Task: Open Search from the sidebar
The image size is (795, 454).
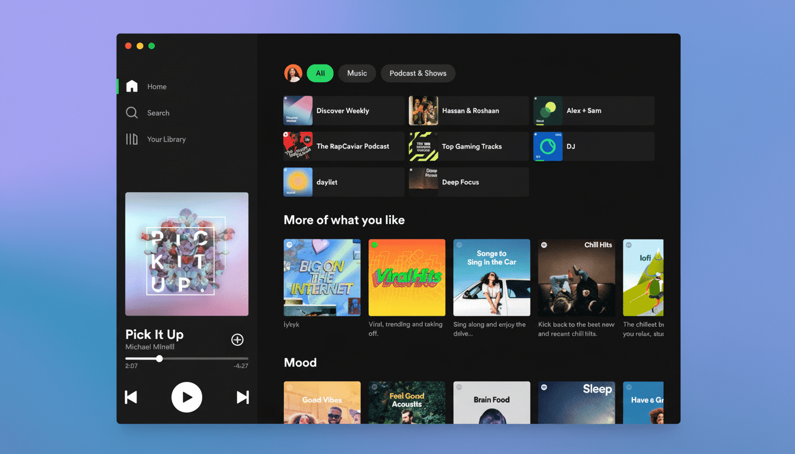Action: point(131,112)
